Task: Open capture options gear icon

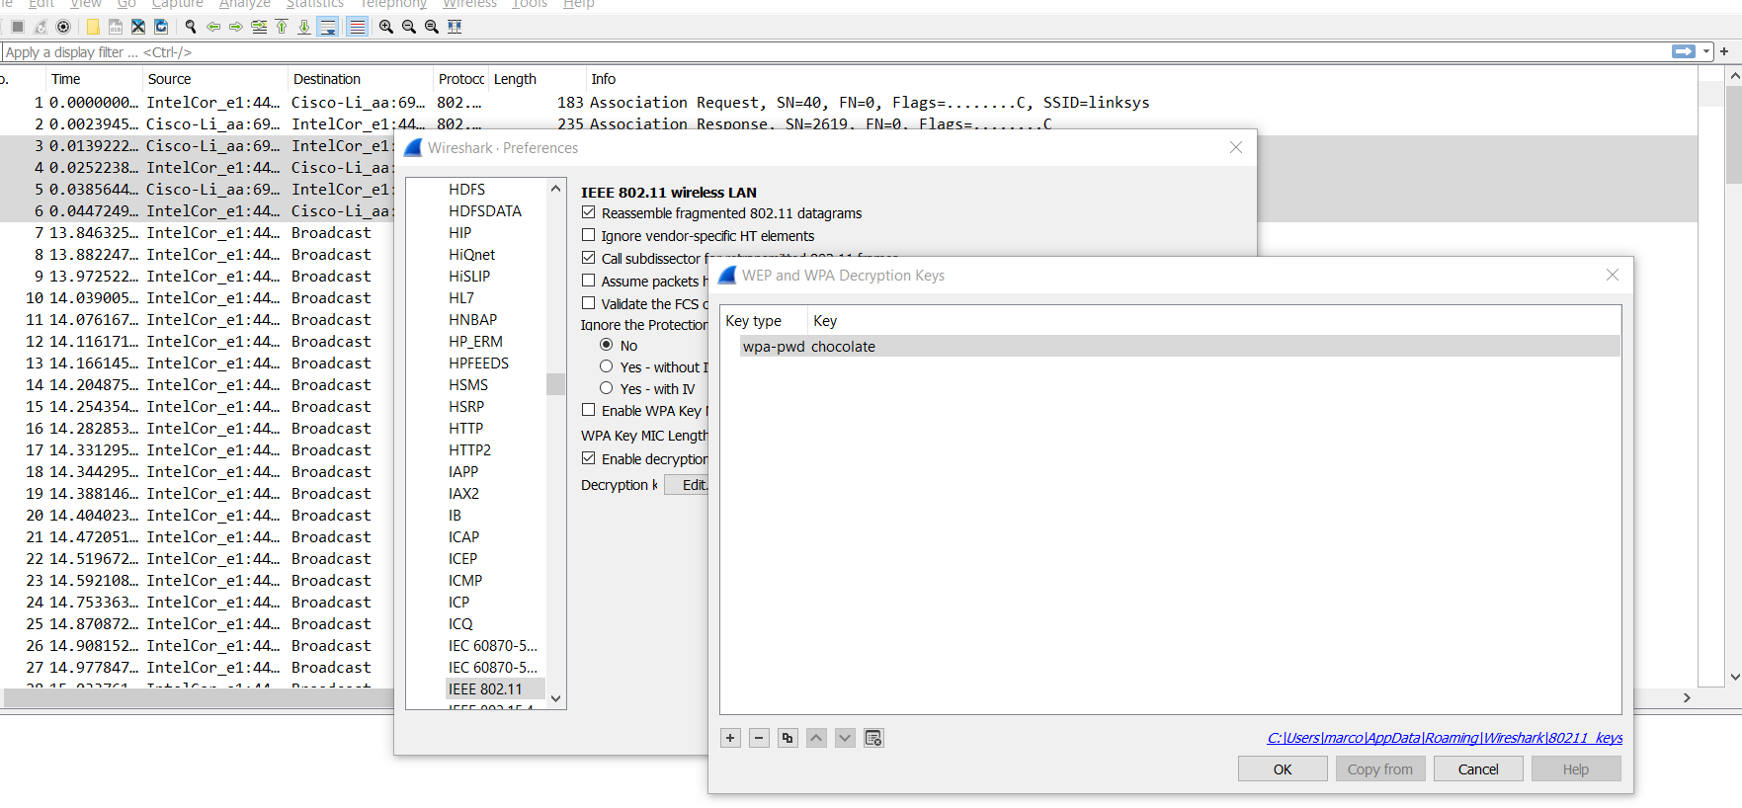Action: point(63,27)
